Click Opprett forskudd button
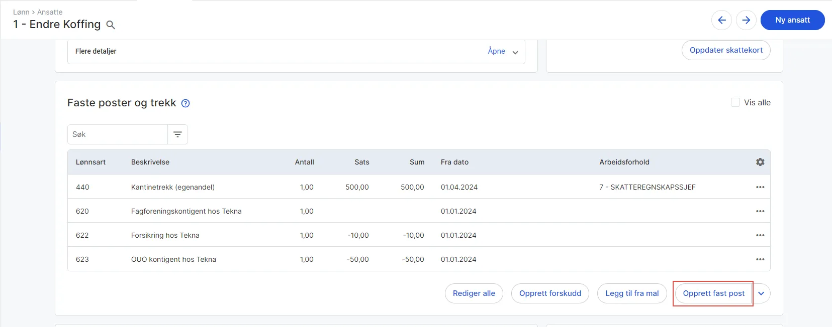This screenshot has width=832, height=327. tap(550, 293)
